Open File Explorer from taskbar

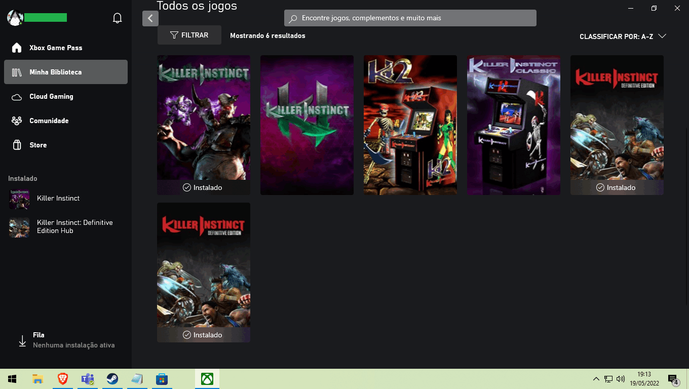[x=37, y=379]
